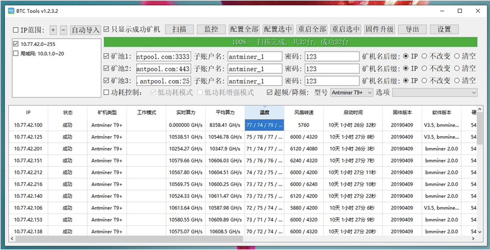Toggle 只显示成功矿机 checkbox
Viewport: 490px width, 250px height.
tap(106, 29)
